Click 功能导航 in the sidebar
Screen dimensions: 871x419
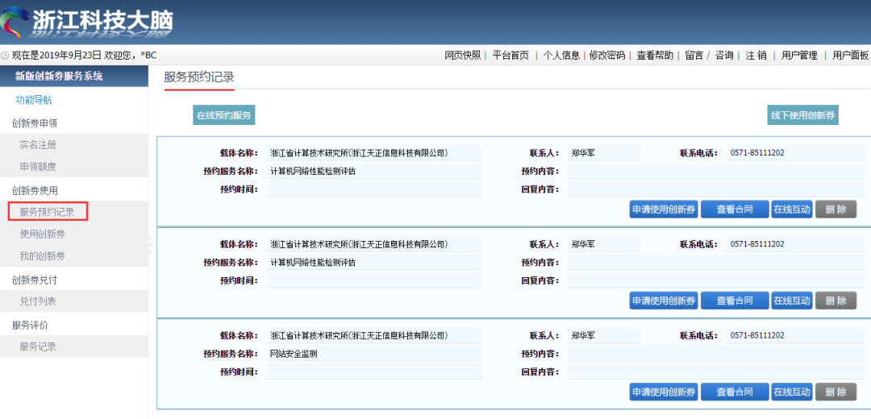(34, 101)
